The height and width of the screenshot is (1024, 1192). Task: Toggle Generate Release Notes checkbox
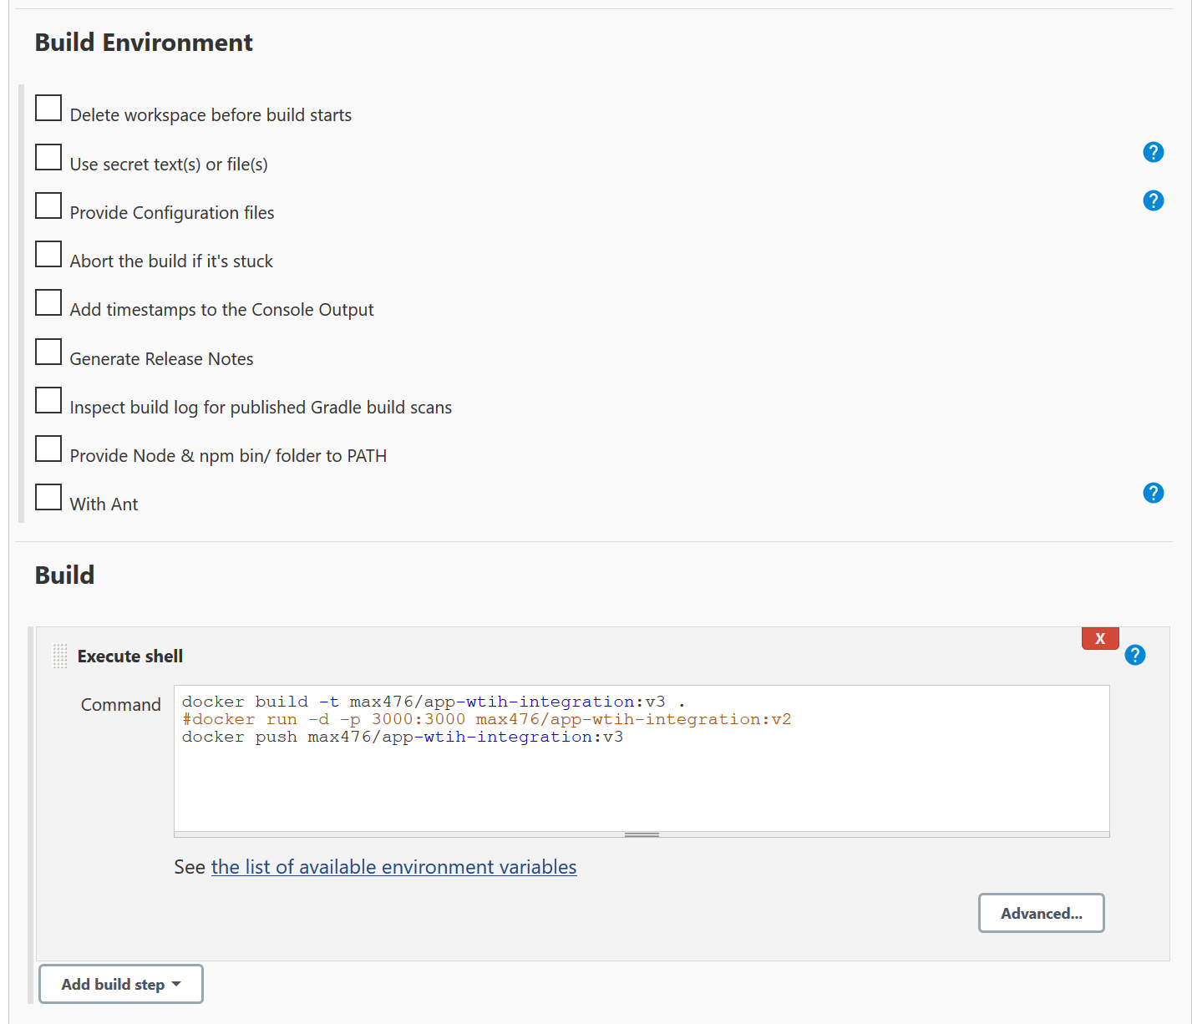(48, 352)
